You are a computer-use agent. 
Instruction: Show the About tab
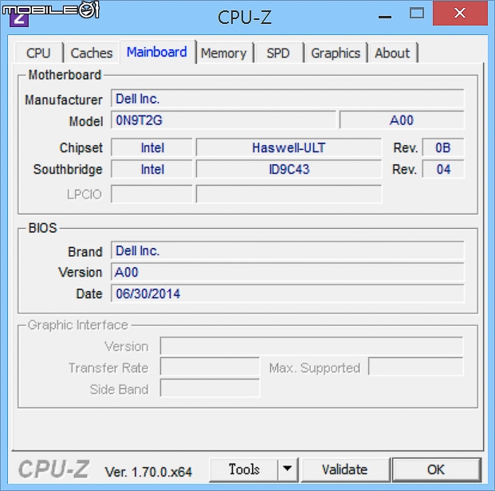[x=392, y=53]
